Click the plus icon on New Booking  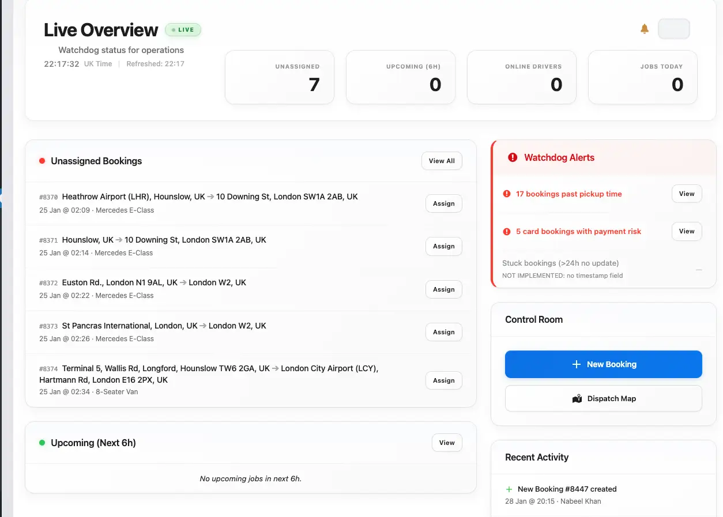pos(576,364)
